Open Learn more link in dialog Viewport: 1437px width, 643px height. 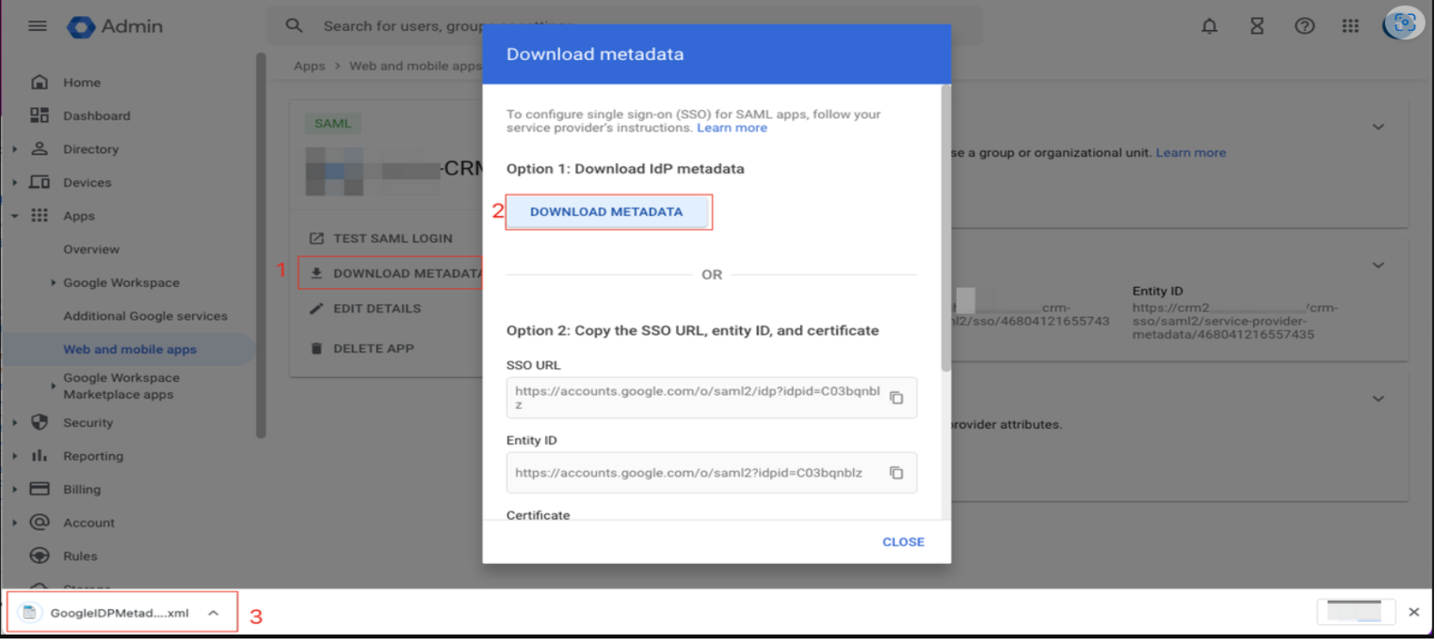732,128
